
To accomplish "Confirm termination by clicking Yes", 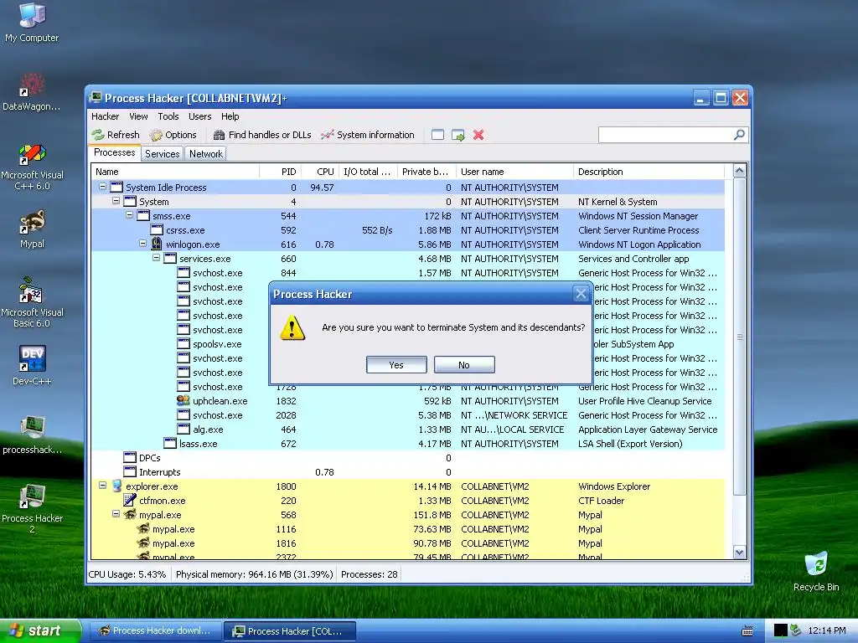I will 396,365.
